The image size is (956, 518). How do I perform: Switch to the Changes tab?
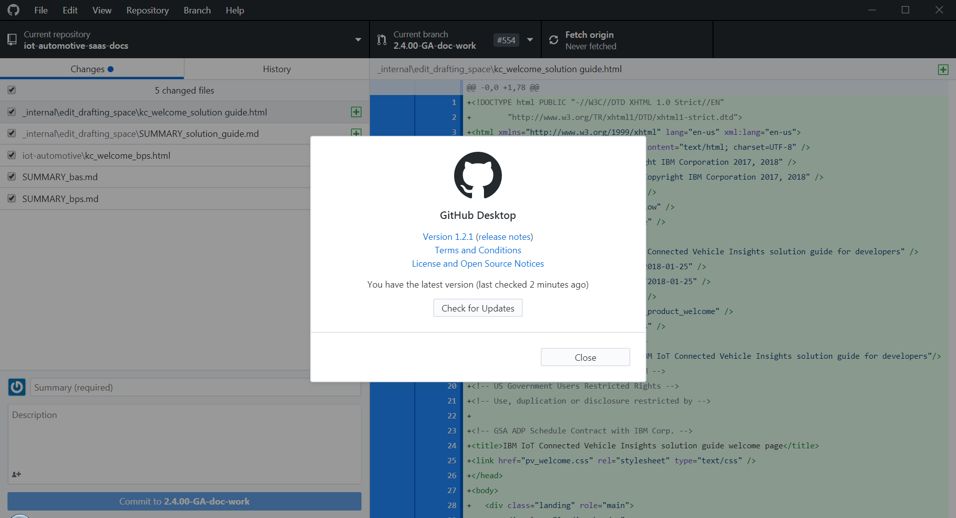[92, 69]
